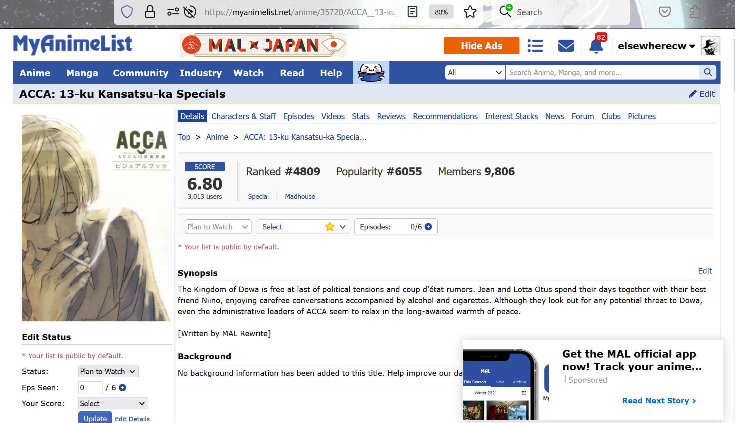
Task: Open the Watch menu
Action: click(x=248, y=73)
